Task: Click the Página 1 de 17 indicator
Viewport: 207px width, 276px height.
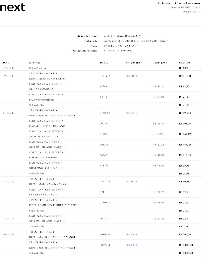Action: point(191,12)
